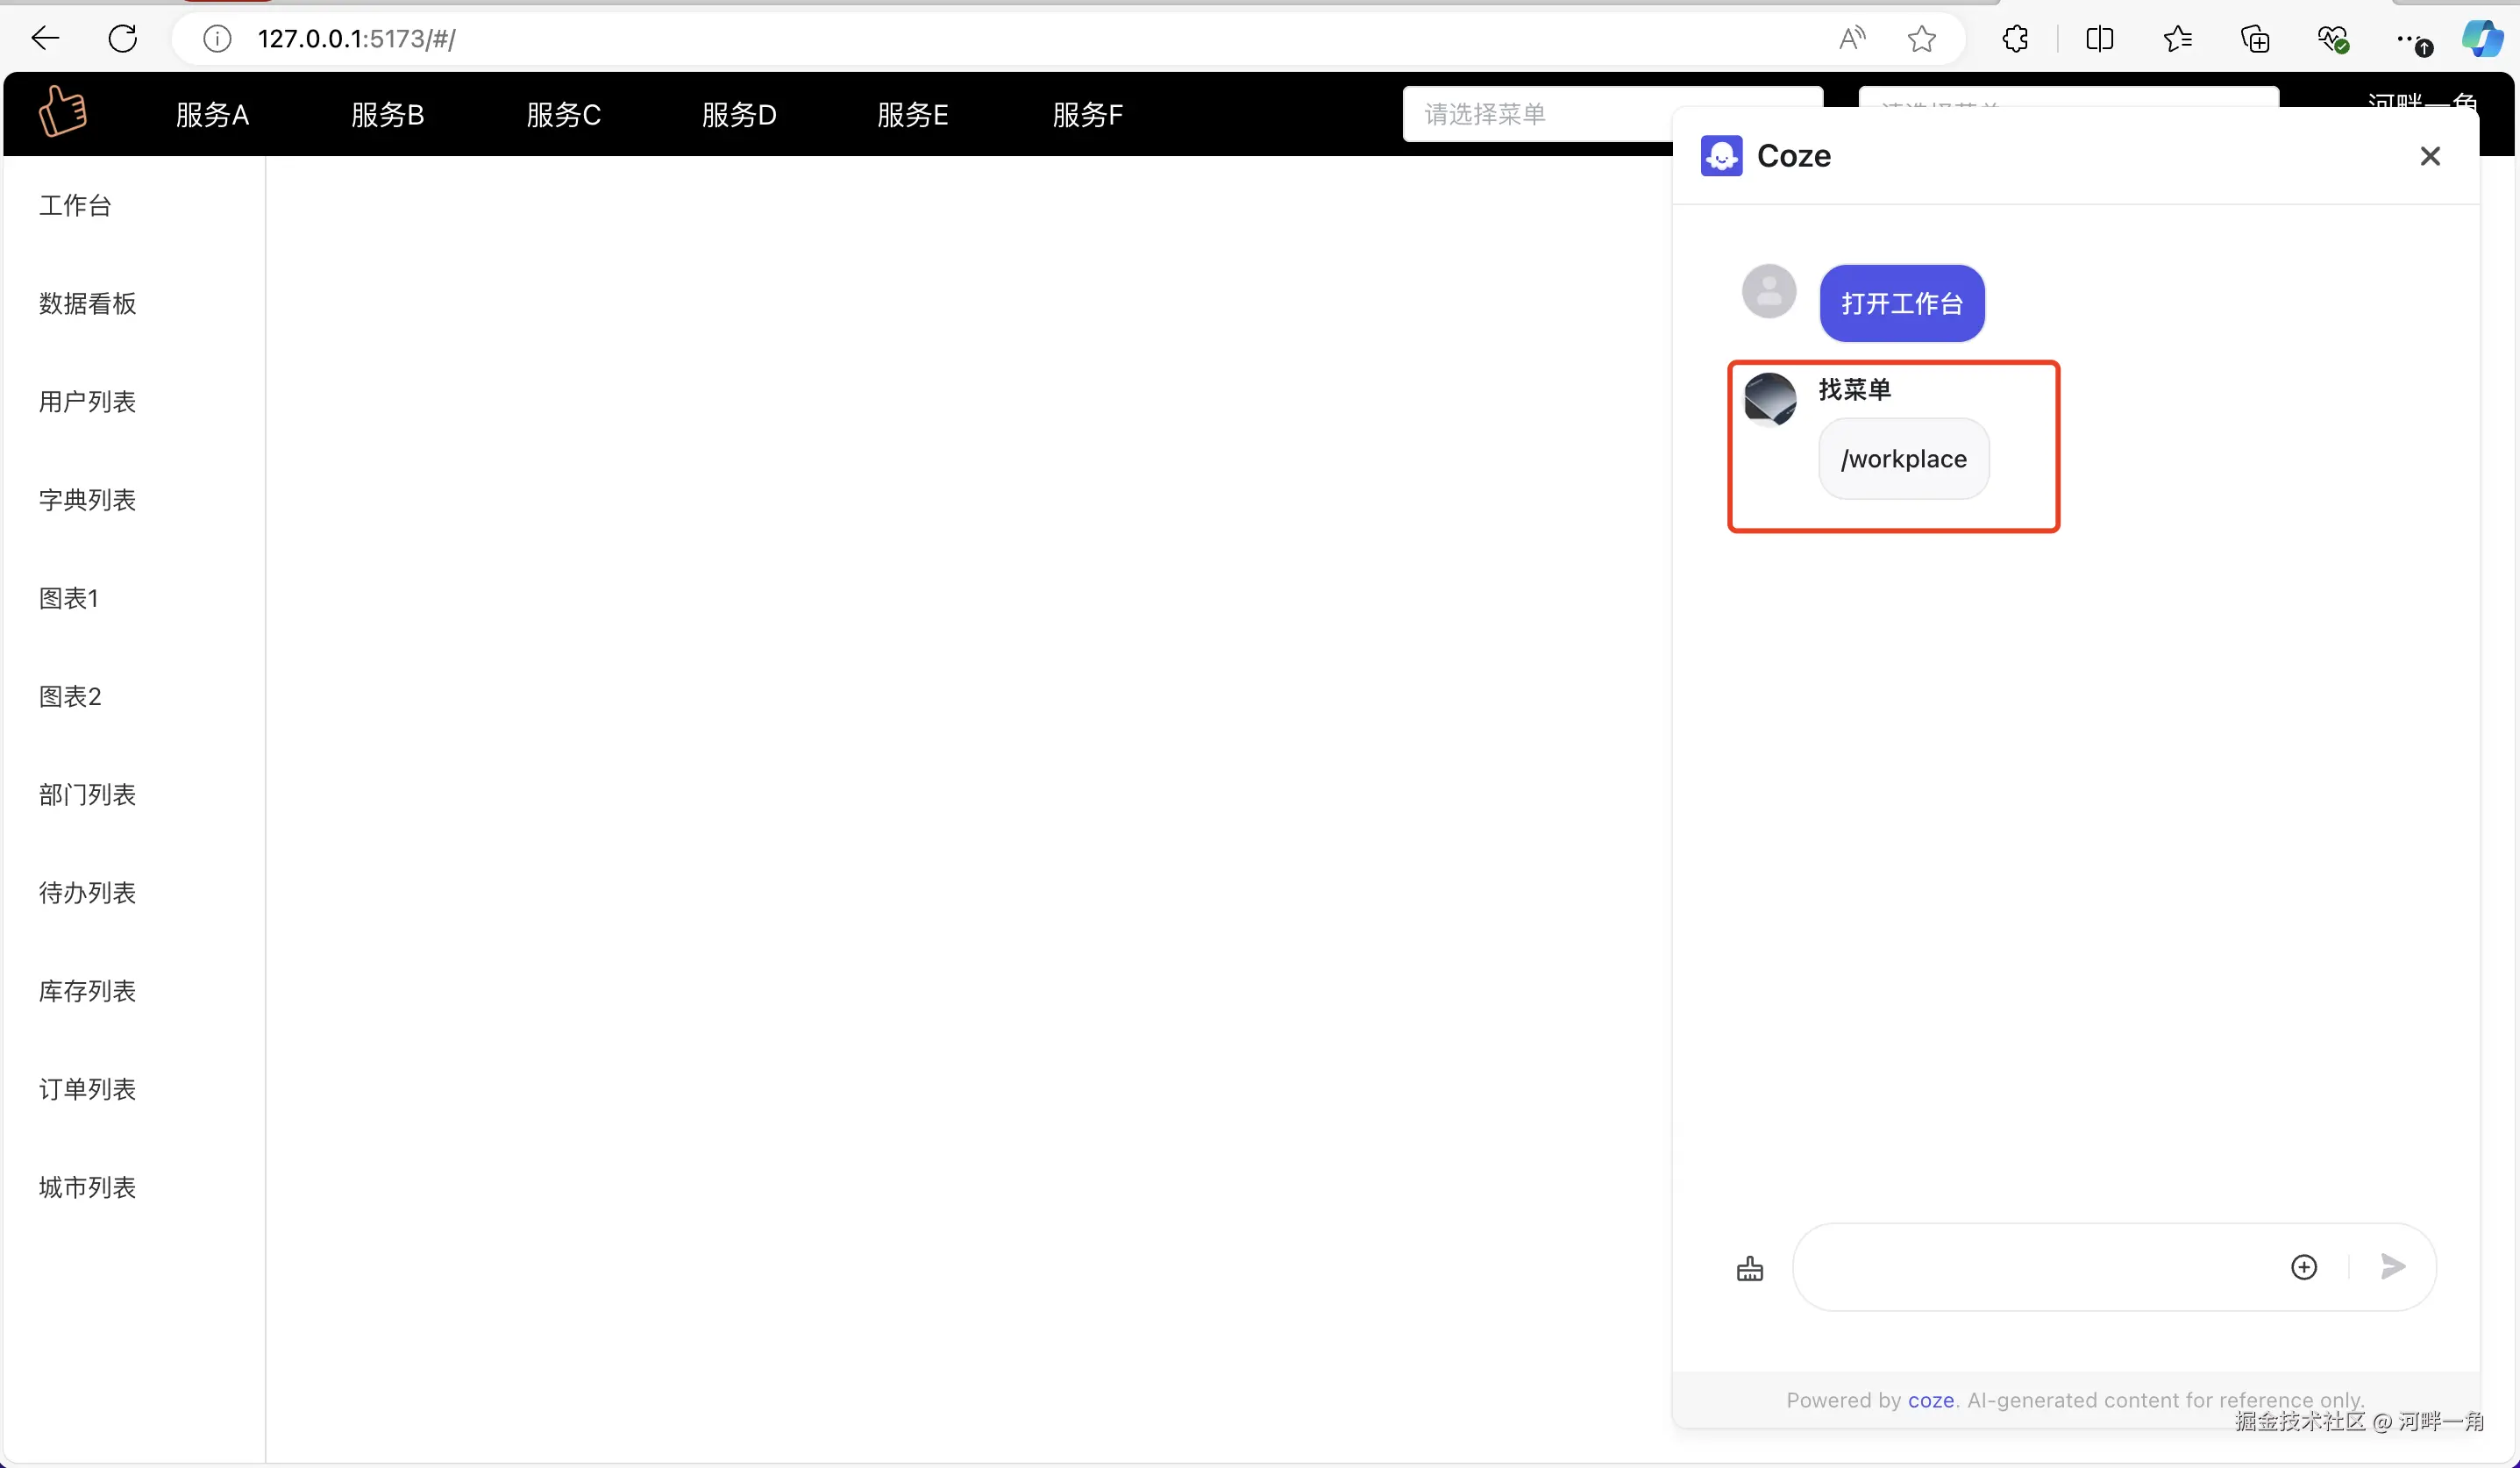Click the plus attachment icon in chat

pyautogui.click(x=2303, y=1267)
